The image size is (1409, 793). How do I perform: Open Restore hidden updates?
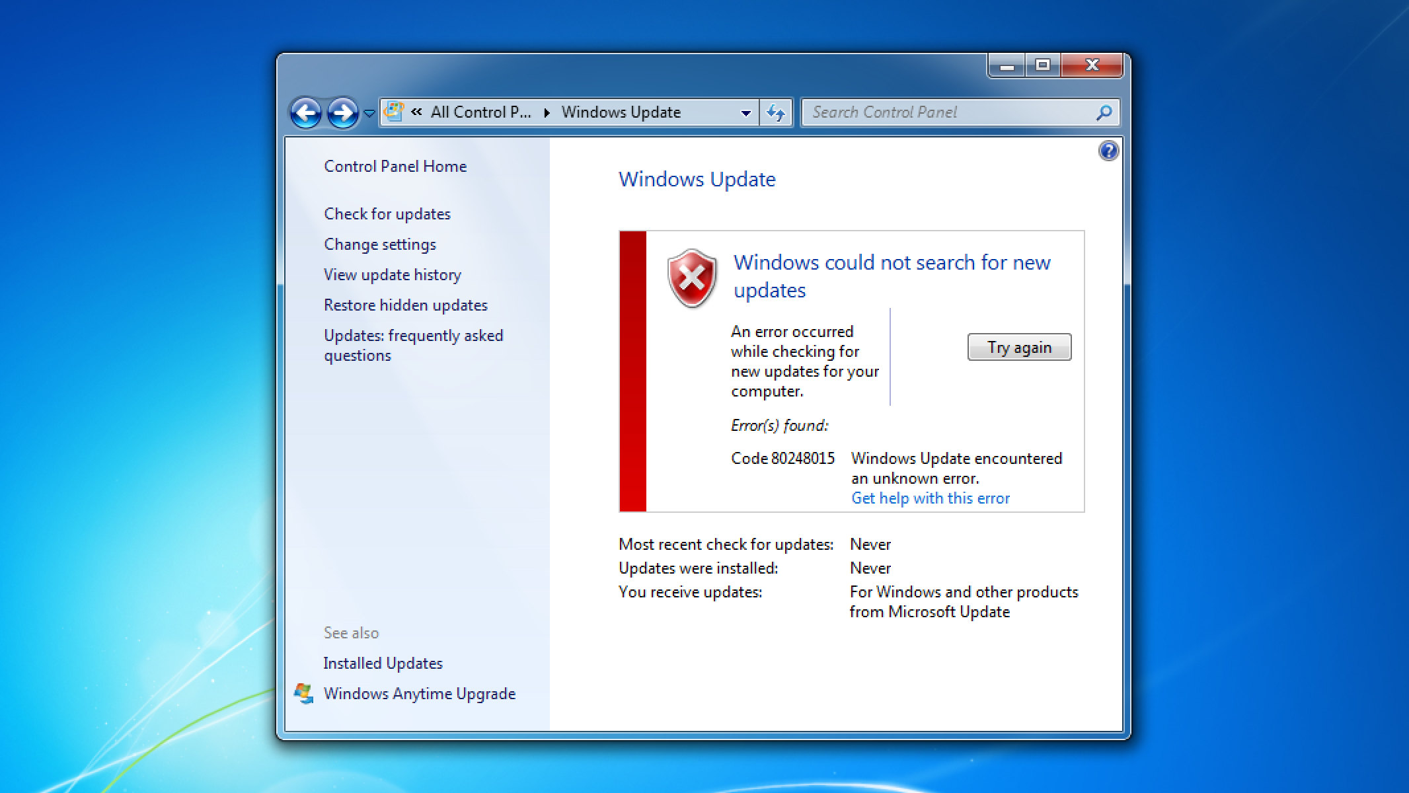coord(405,305)
